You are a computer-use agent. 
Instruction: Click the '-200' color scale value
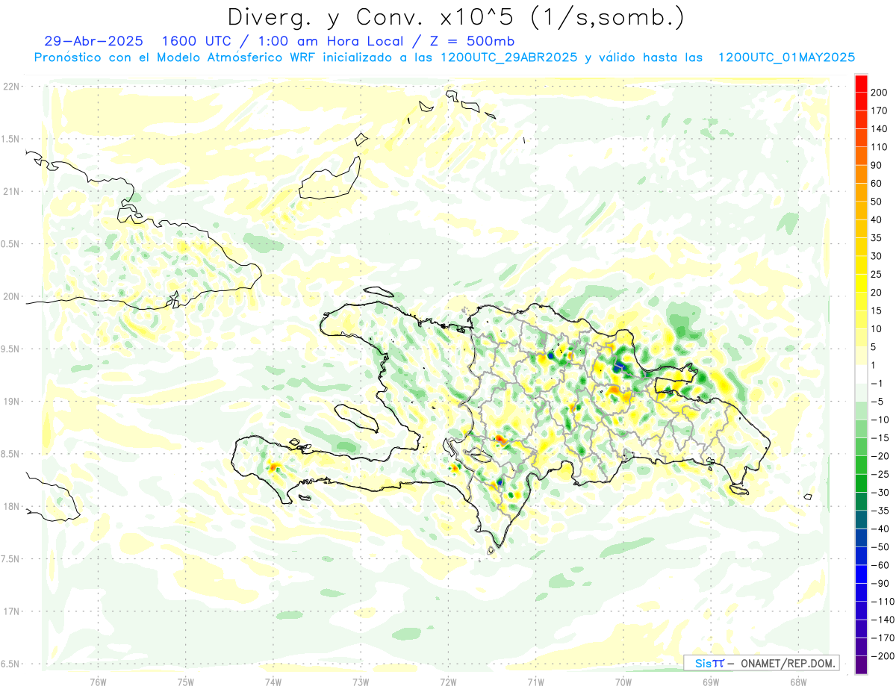[882, 656]
